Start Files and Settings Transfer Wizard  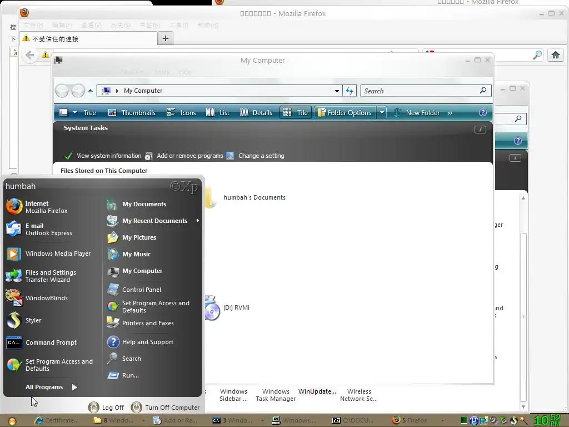click(41, 276)
